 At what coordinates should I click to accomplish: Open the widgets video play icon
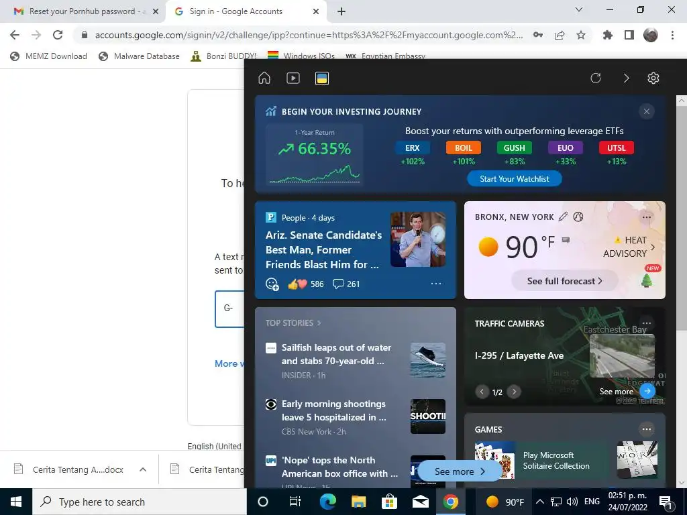tap(293, 78)
